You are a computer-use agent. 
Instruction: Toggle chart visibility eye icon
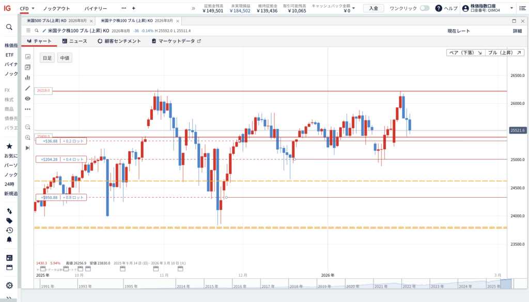coord(28,98)
